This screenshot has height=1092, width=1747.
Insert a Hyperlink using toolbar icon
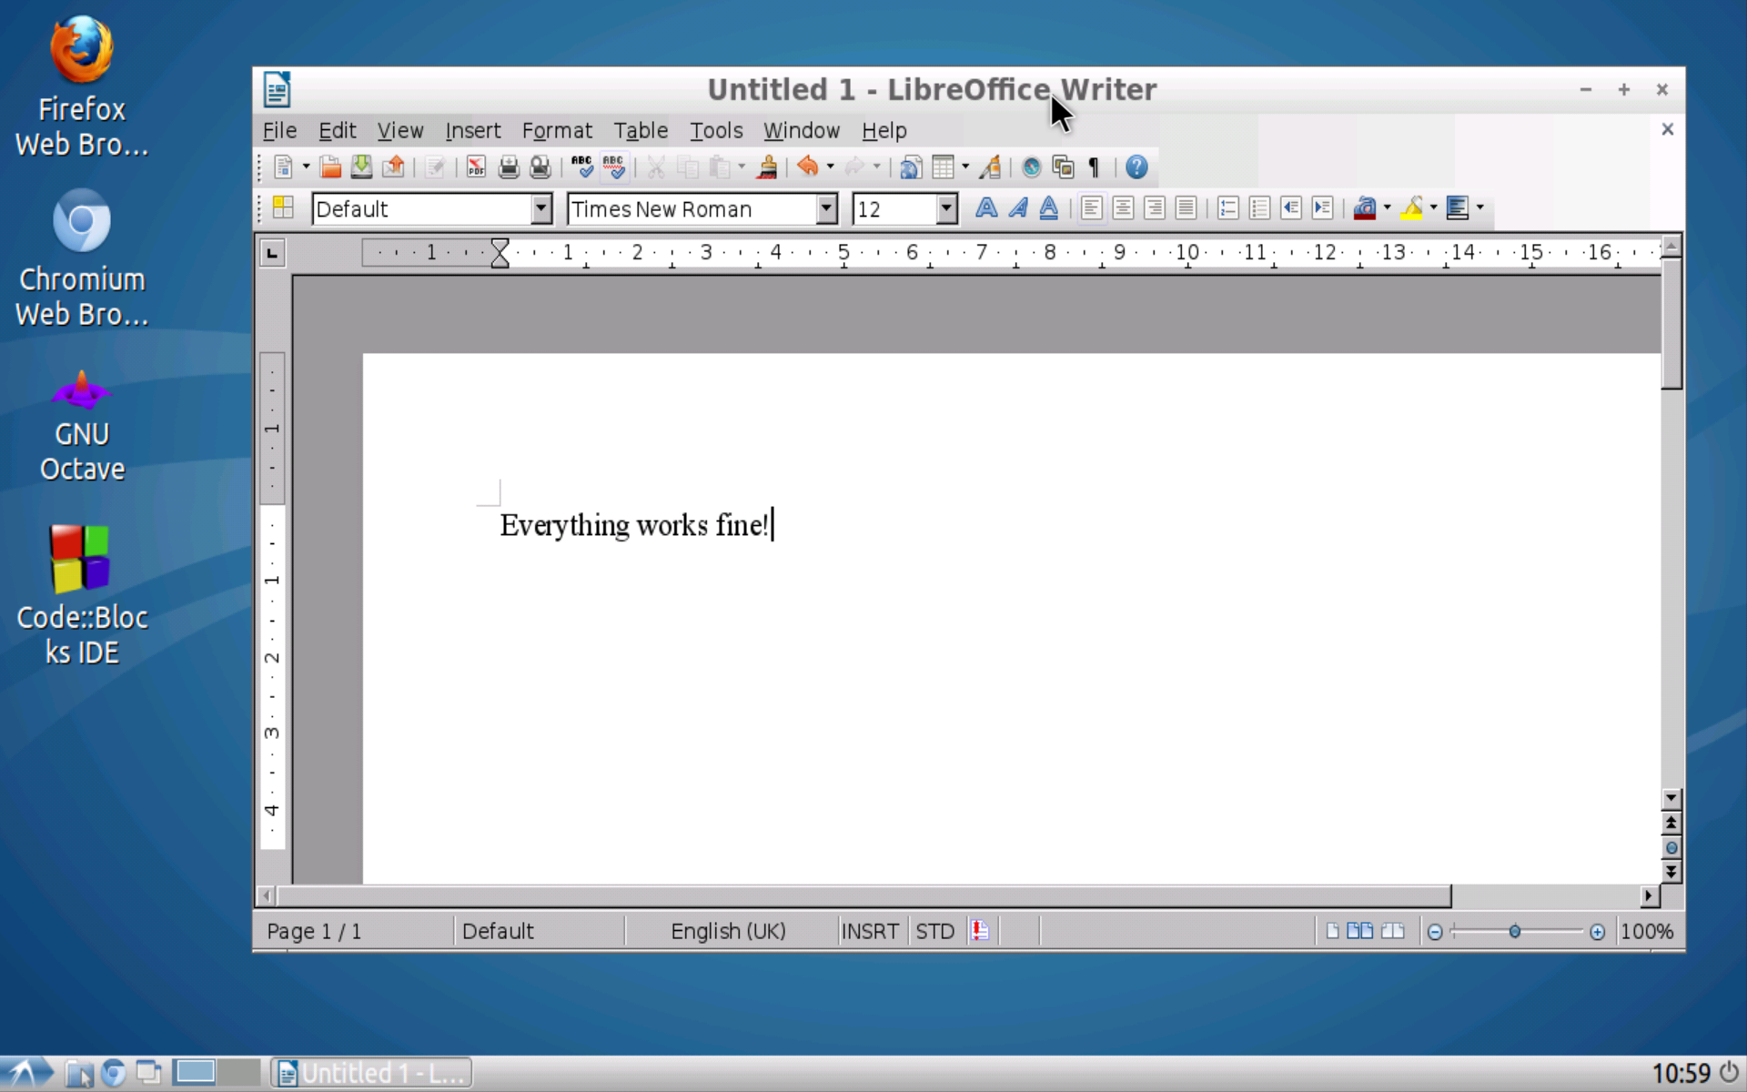[x=911, y=167]
